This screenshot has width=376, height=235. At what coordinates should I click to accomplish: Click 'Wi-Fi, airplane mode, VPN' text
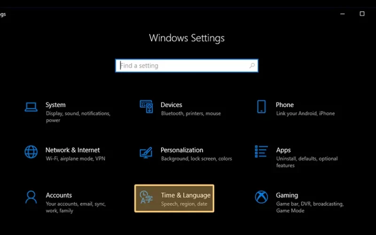(76, 158)
